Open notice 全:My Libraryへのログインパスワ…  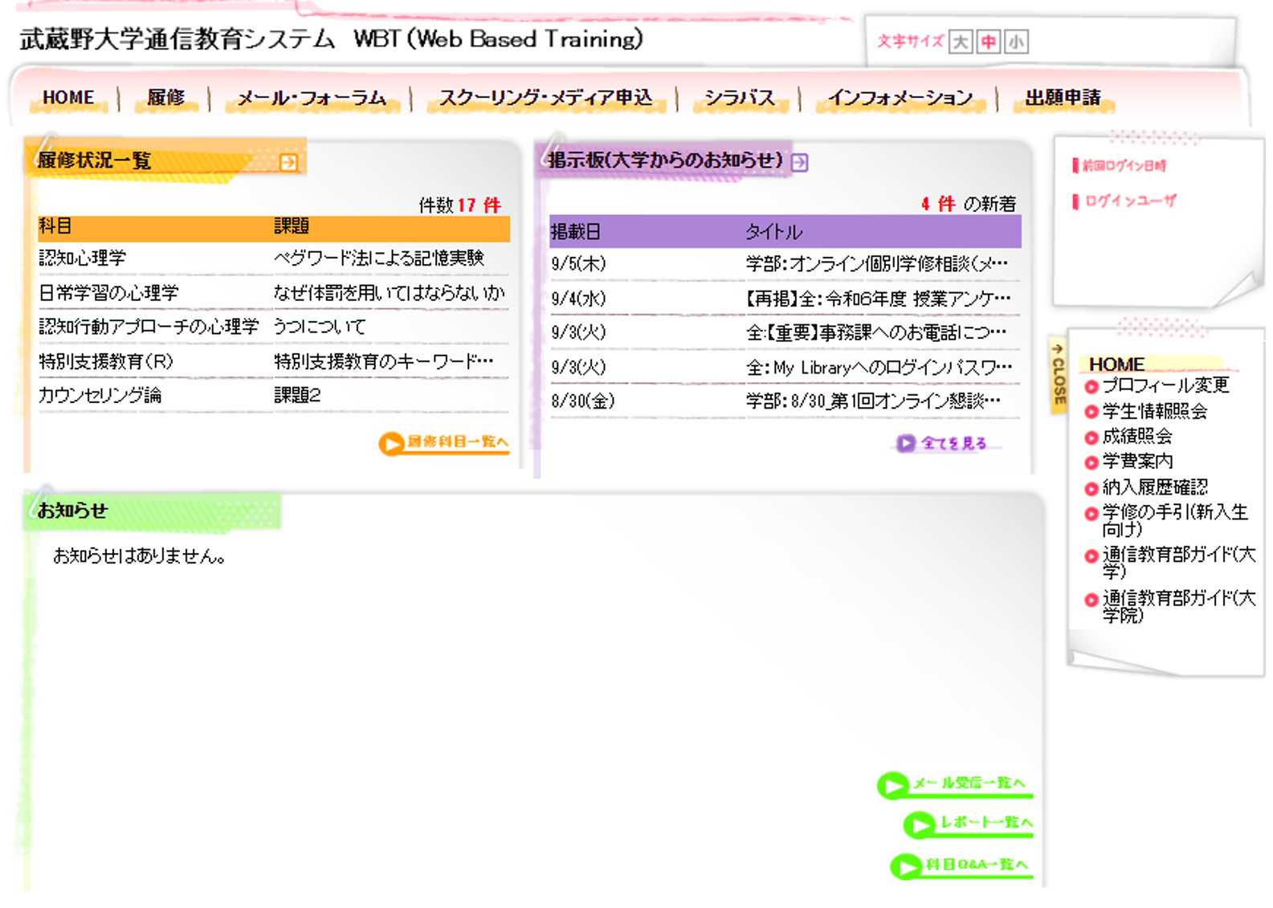(879, 368)
